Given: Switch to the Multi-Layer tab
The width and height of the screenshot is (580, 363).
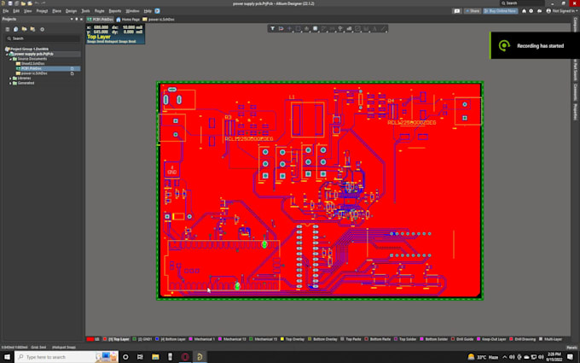Looking at the screenshot, I should [550, 339].
